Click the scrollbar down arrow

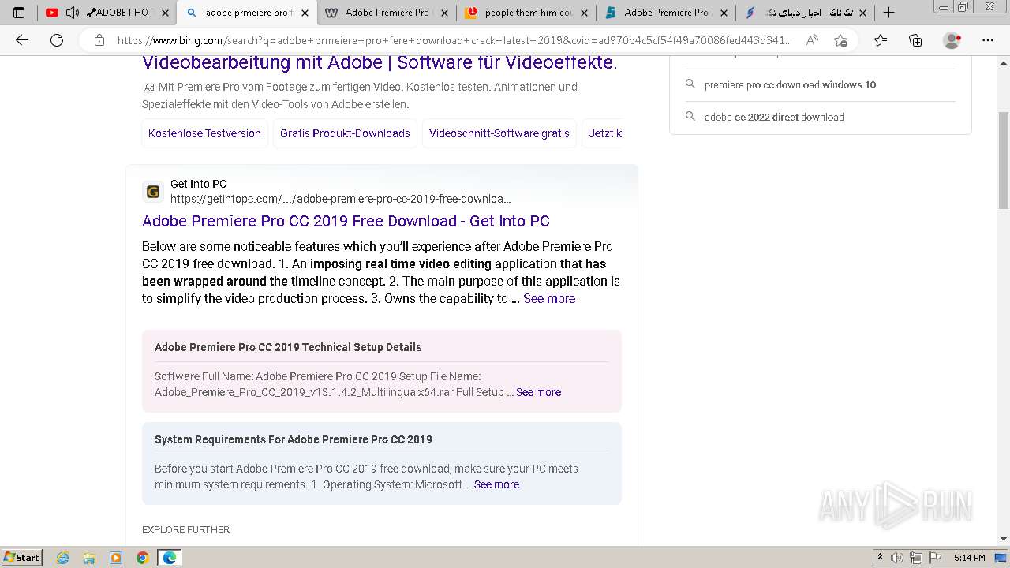[1004, 539]
